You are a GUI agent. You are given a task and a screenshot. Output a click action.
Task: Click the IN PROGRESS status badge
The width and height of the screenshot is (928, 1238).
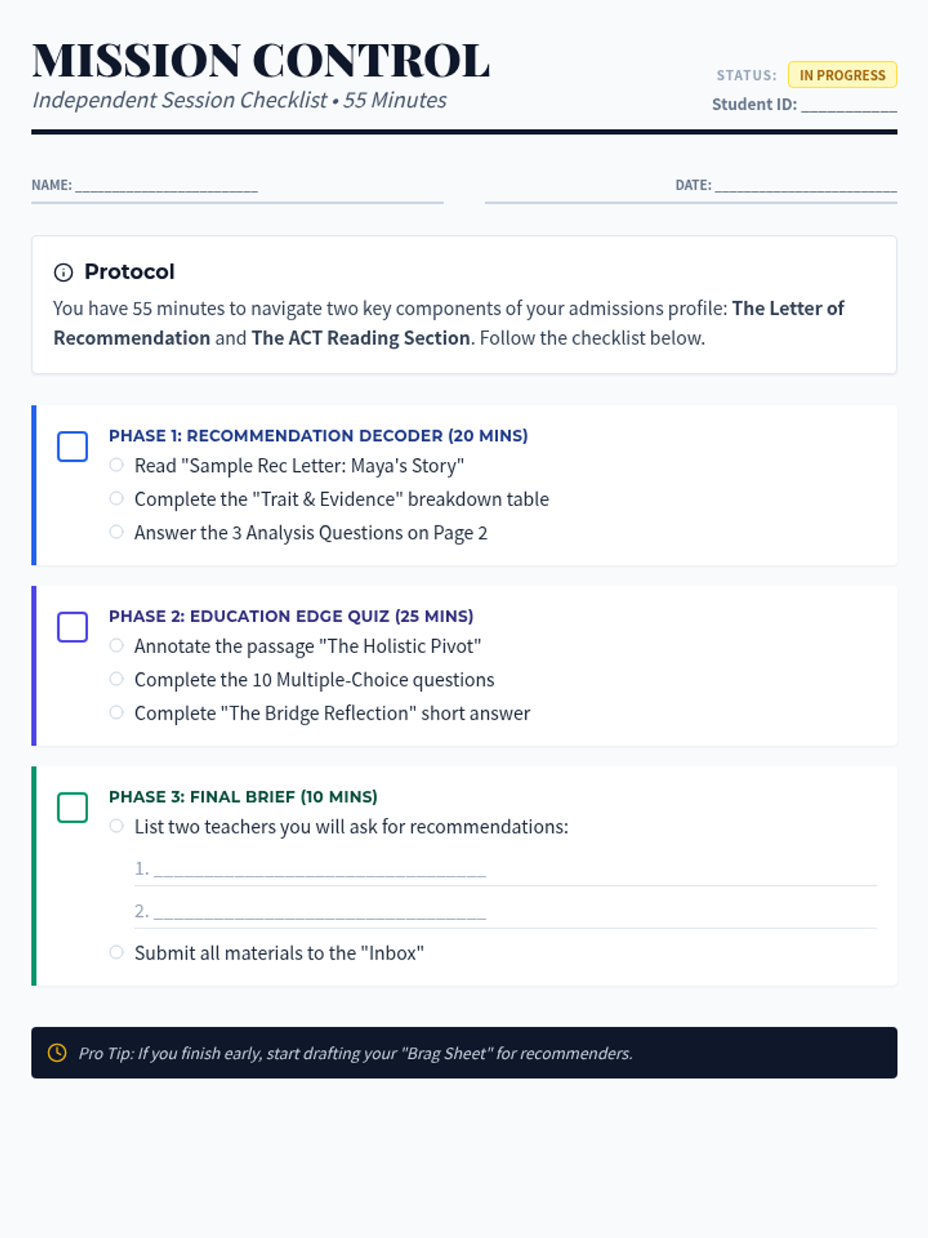tap(842, 75)
